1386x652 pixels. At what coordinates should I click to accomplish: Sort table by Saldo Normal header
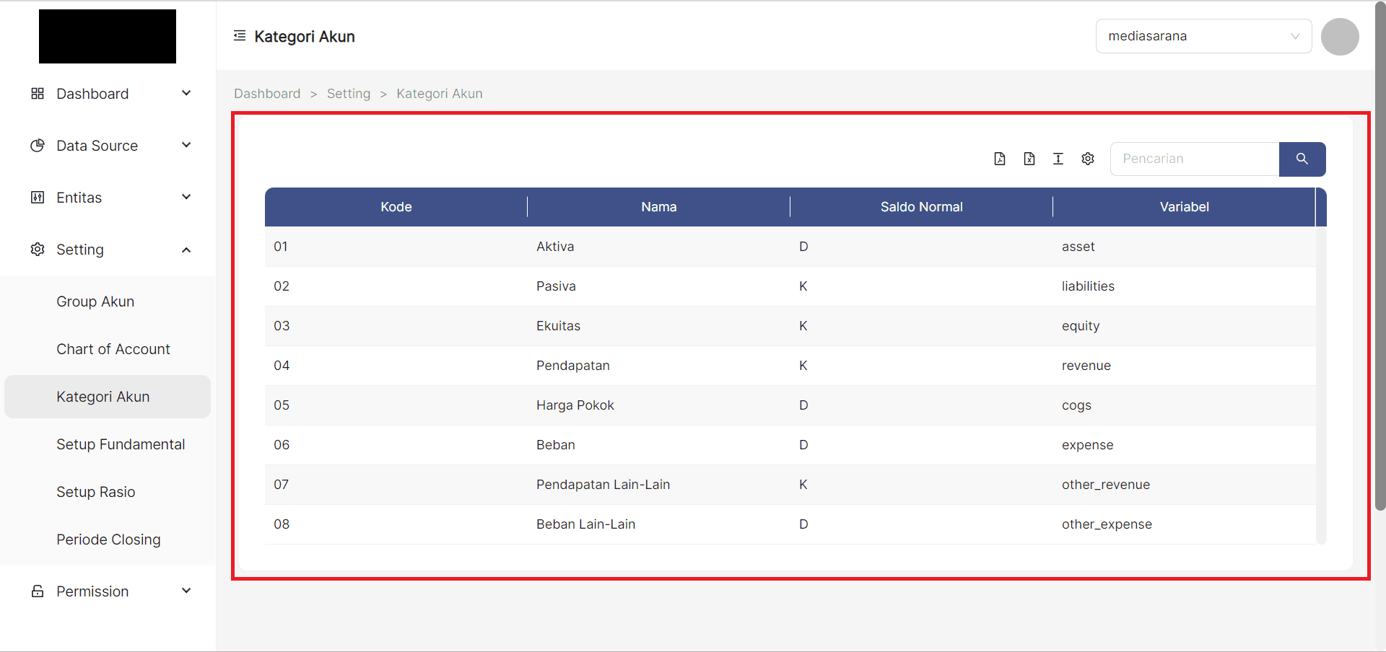point(921,207)
